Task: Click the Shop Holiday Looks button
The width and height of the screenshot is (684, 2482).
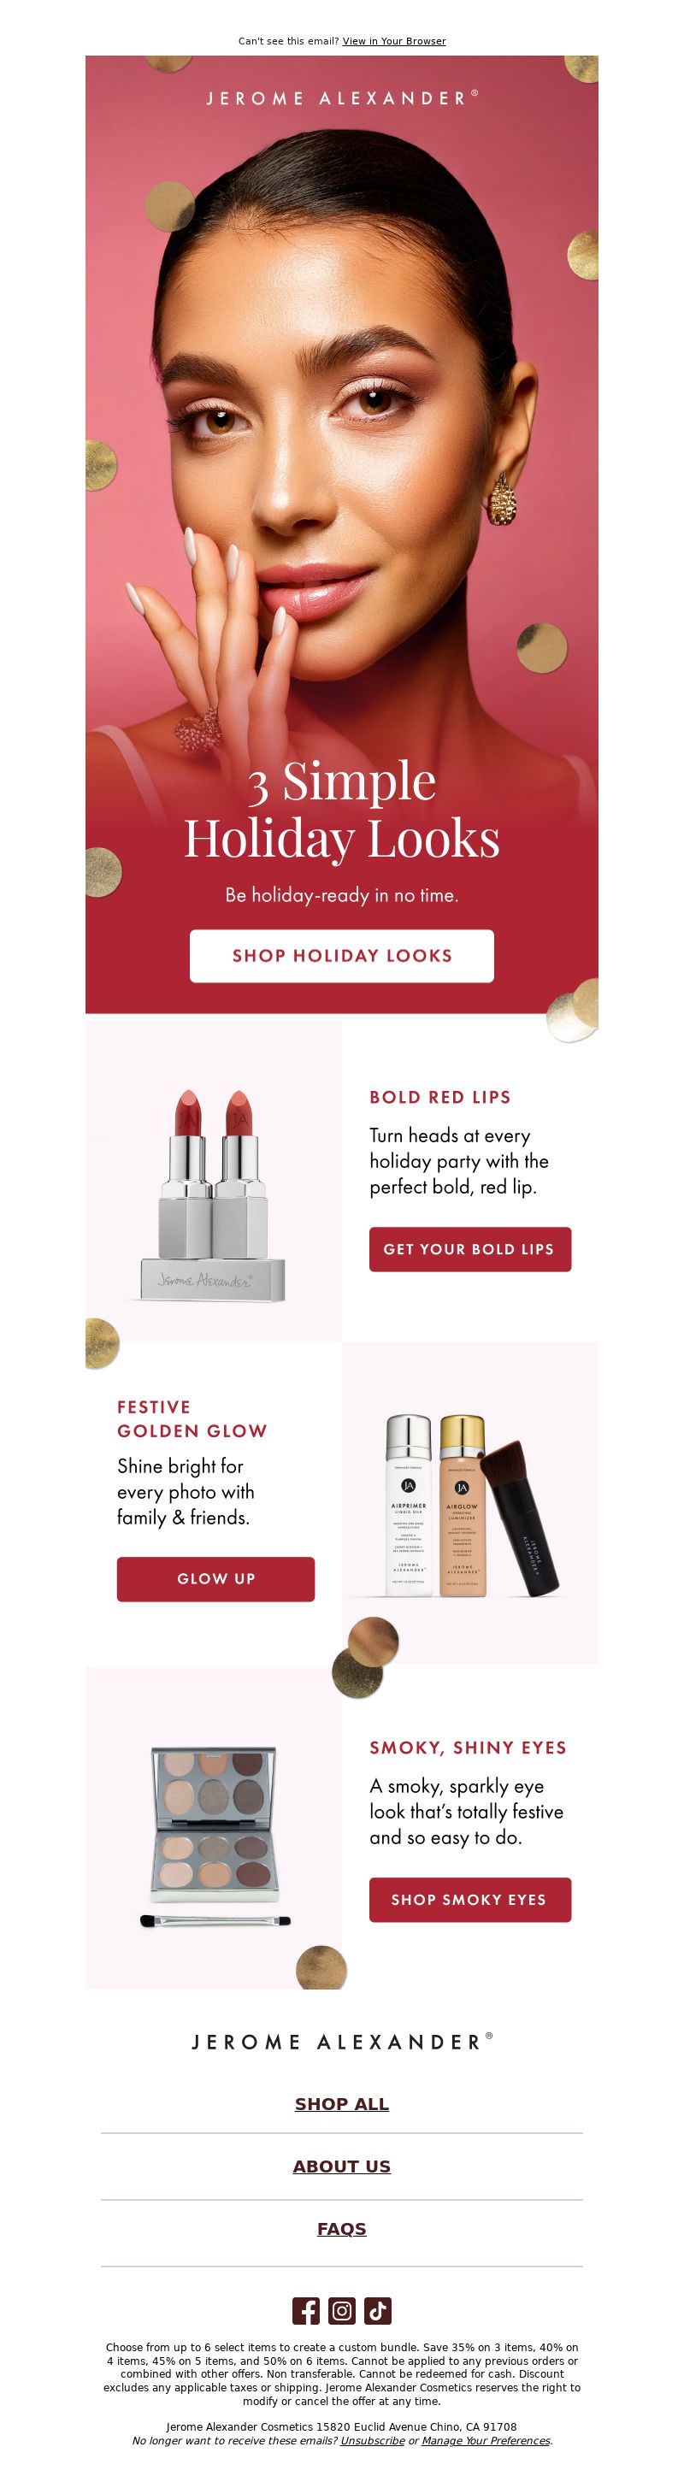Action: pos(342,956)
